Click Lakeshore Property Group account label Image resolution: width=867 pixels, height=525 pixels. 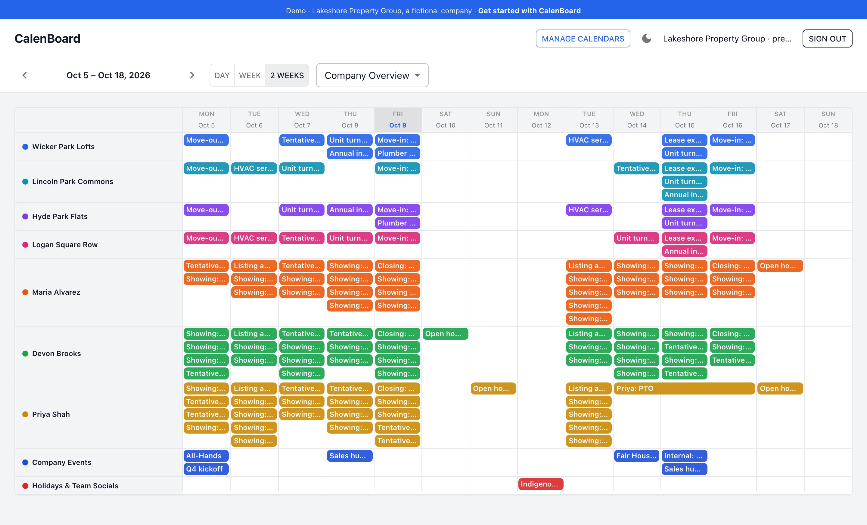tap(727, 39)
